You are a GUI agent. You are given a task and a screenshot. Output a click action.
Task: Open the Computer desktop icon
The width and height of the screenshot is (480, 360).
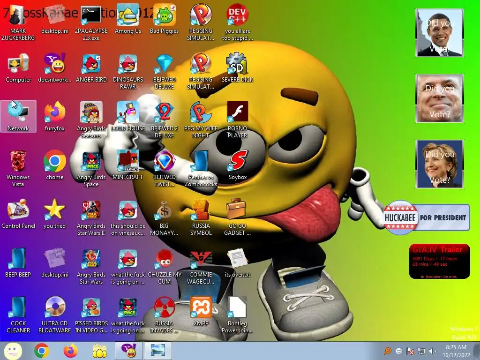tap(18, 68)
